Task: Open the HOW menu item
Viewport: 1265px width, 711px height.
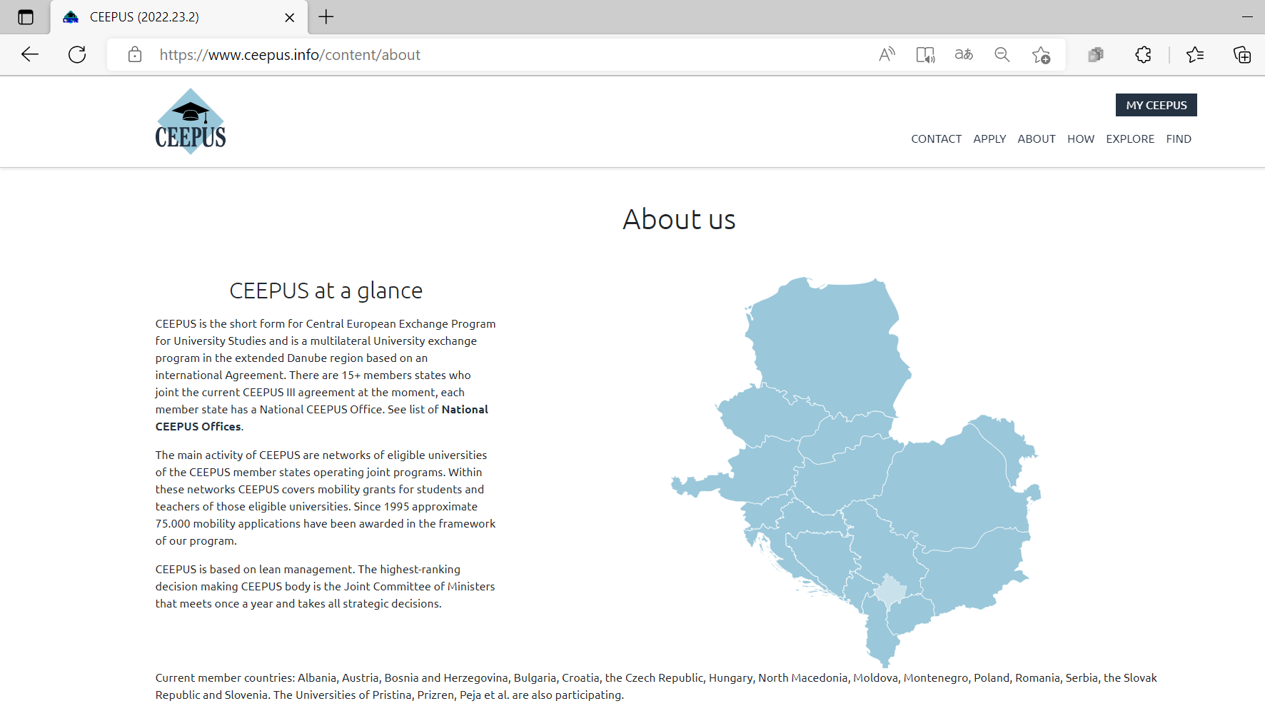Action: 1081,139
